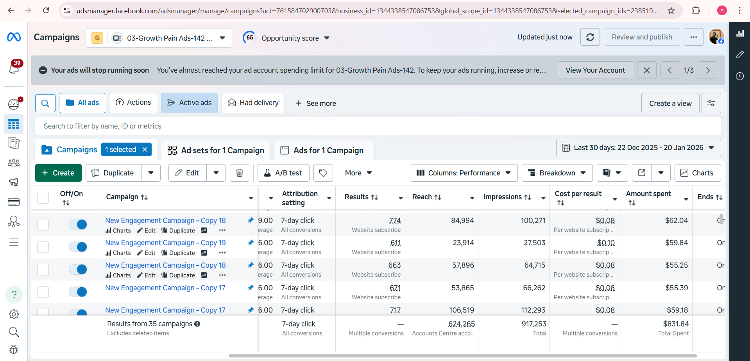Click the search filter input field
750x361 pixels.
coord(378,126)
